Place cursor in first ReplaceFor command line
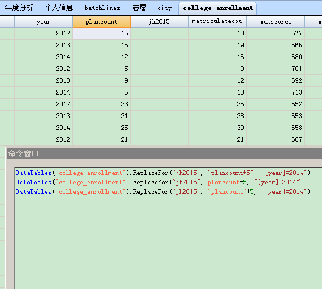Image resolution: width=322 pixels, height=289 pixels. pos(163,173)
